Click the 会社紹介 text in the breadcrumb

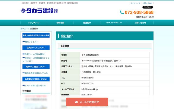[34, 29]
